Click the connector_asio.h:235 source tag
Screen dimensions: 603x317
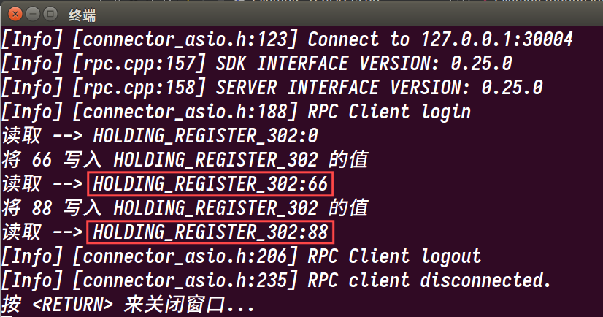185,280
